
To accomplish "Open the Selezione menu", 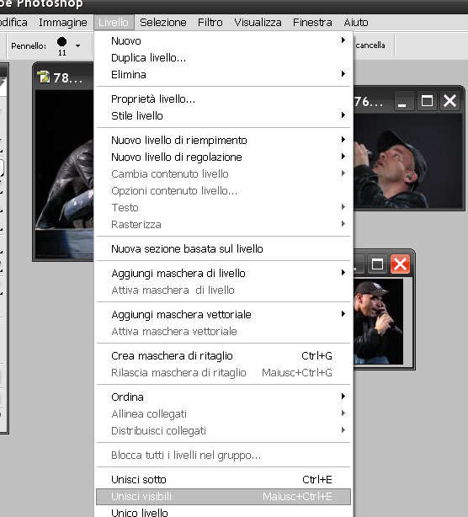I will tap(163, 23).
